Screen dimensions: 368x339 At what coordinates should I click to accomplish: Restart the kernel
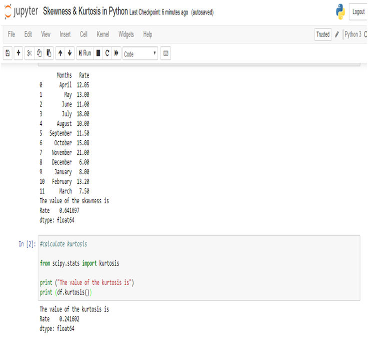pos(107,53)
